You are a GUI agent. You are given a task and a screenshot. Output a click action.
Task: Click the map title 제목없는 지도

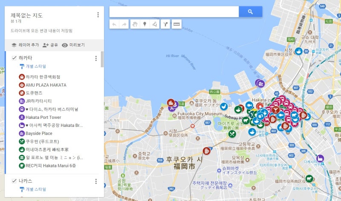click(x=26, y=15)
